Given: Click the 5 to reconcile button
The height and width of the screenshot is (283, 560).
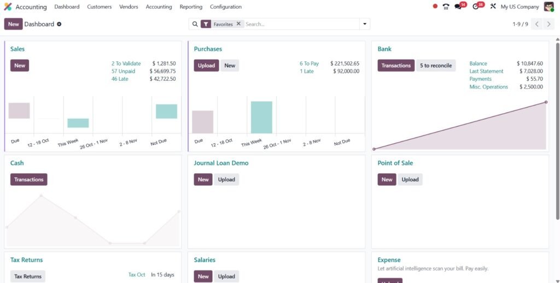Looking at the screenshot, I should click(436, 66).
